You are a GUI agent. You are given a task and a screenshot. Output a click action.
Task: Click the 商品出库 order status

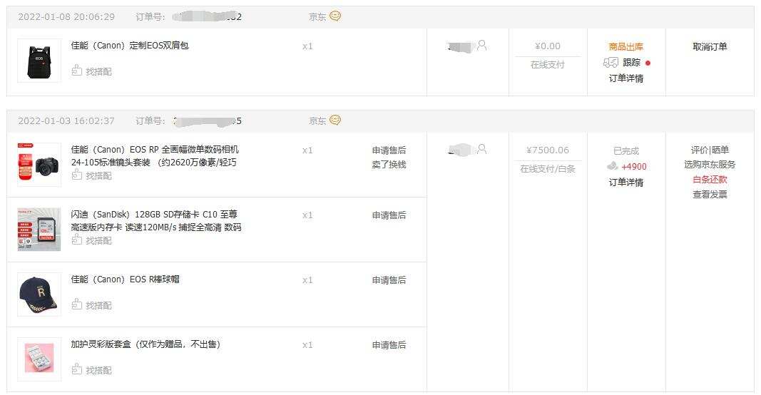626,46
